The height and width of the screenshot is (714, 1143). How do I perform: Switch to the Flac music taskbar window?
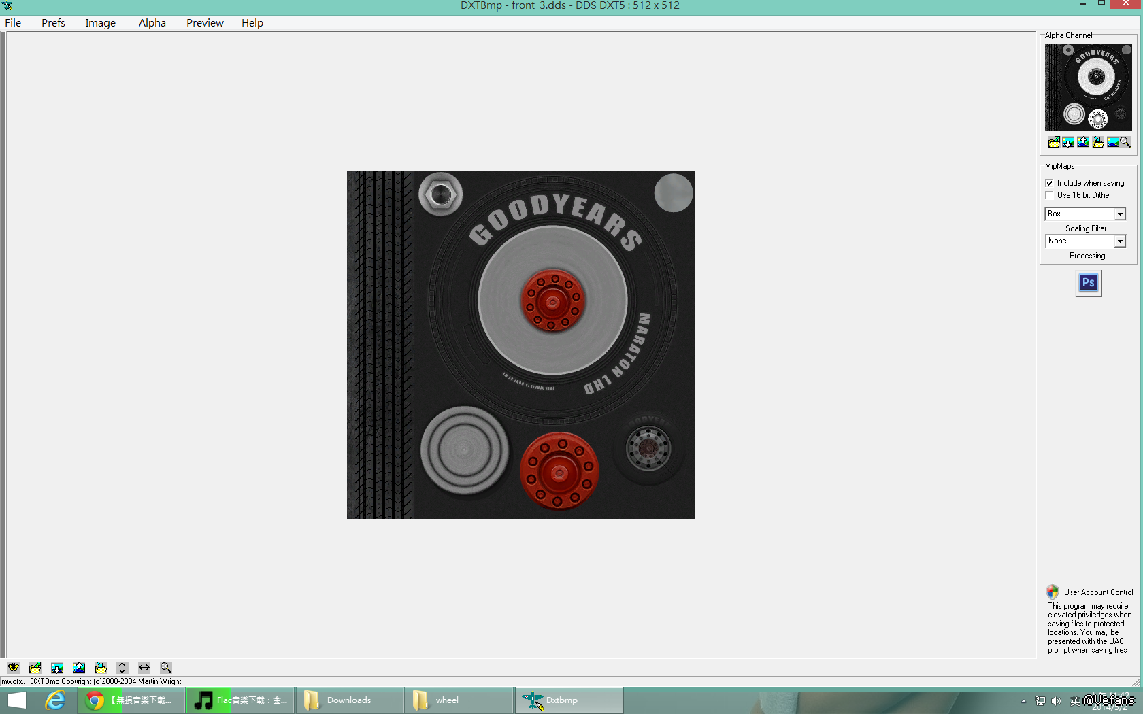(x=240, y=700)
